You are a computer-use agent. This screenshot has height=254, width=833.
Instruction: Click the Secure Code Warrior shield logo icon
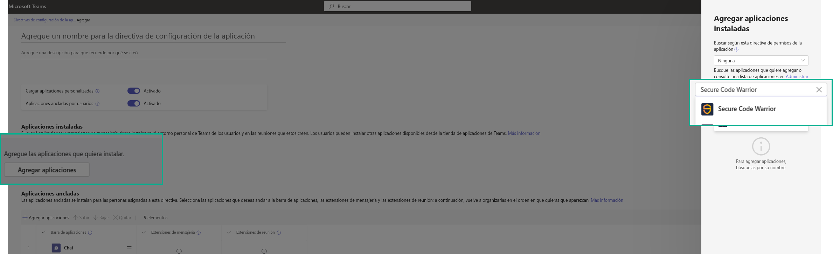coord(707,109)
